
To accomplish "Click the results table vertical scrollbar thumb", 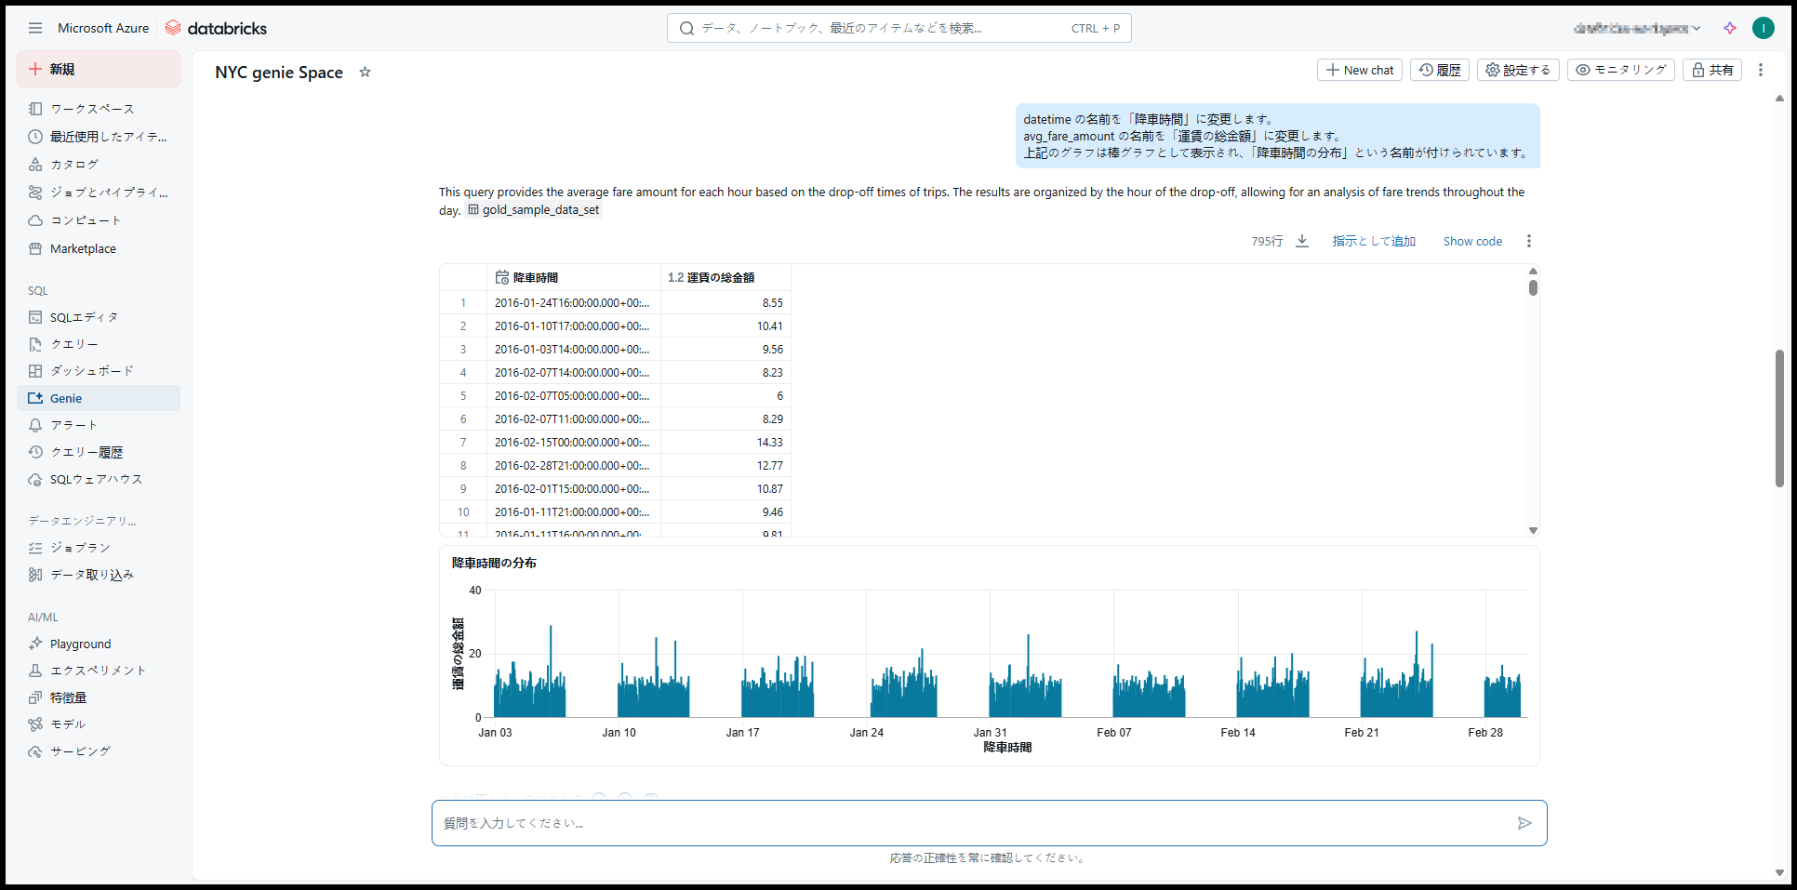I will (1533, 287).
